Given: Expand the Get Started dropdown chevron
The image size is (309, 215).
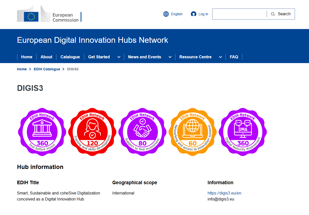Looking at the screenshot, I should pos(119,57).
